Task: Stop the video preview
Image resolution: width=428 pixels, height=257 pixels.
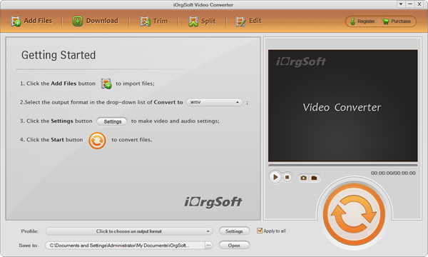Action: tap(287, 177)
